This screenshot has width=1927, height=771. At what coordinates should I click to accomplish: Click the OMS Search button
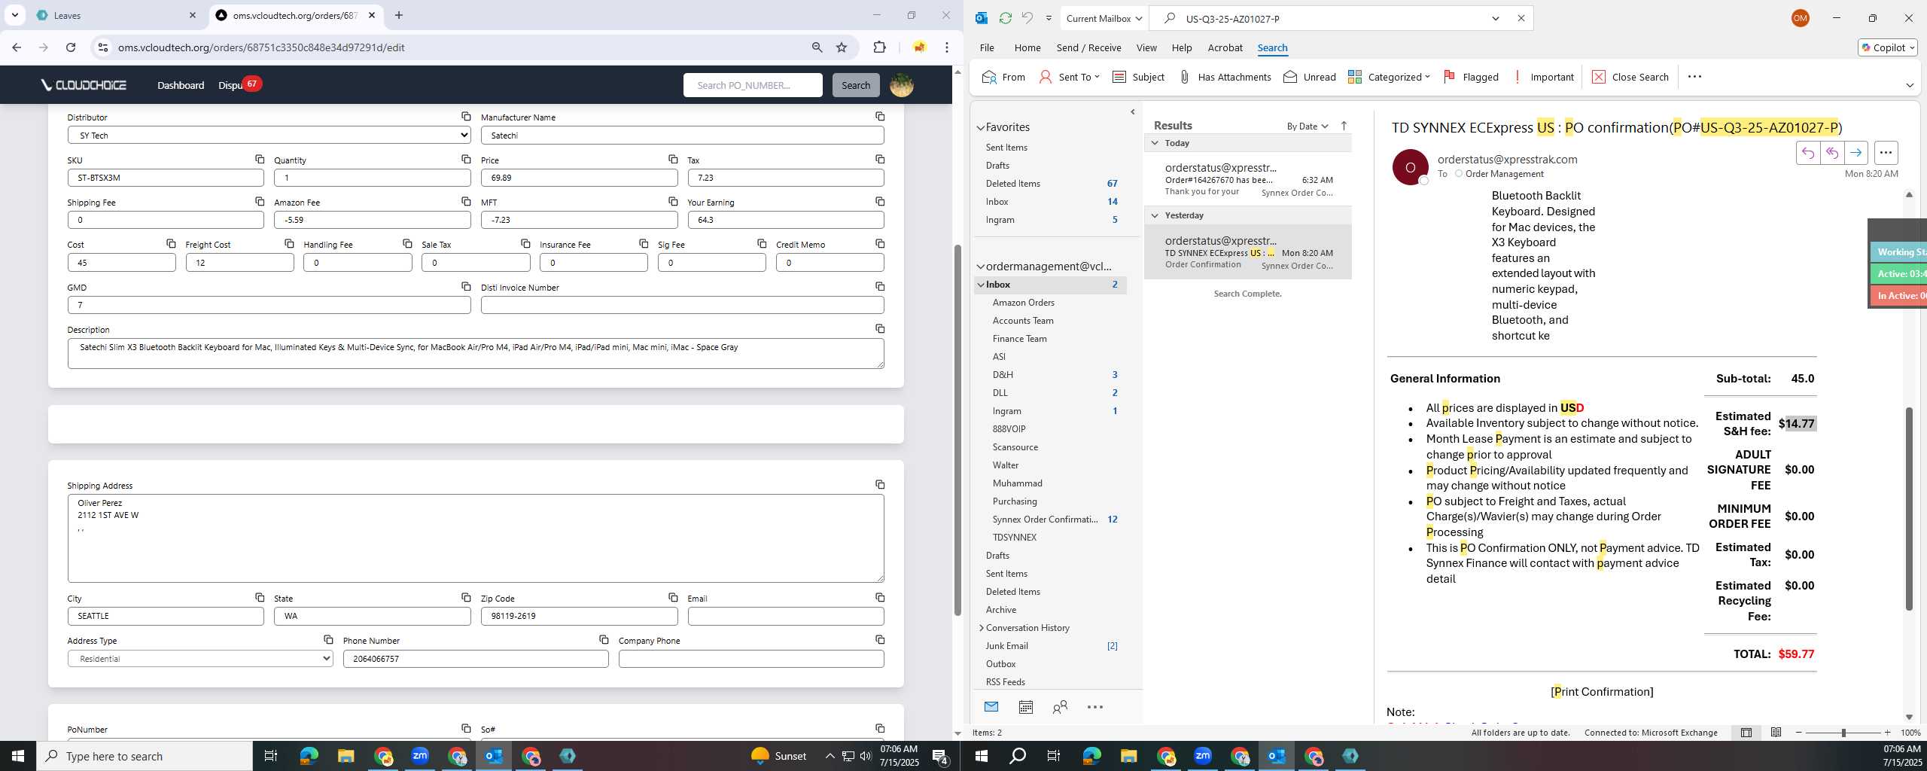(855, 85)
